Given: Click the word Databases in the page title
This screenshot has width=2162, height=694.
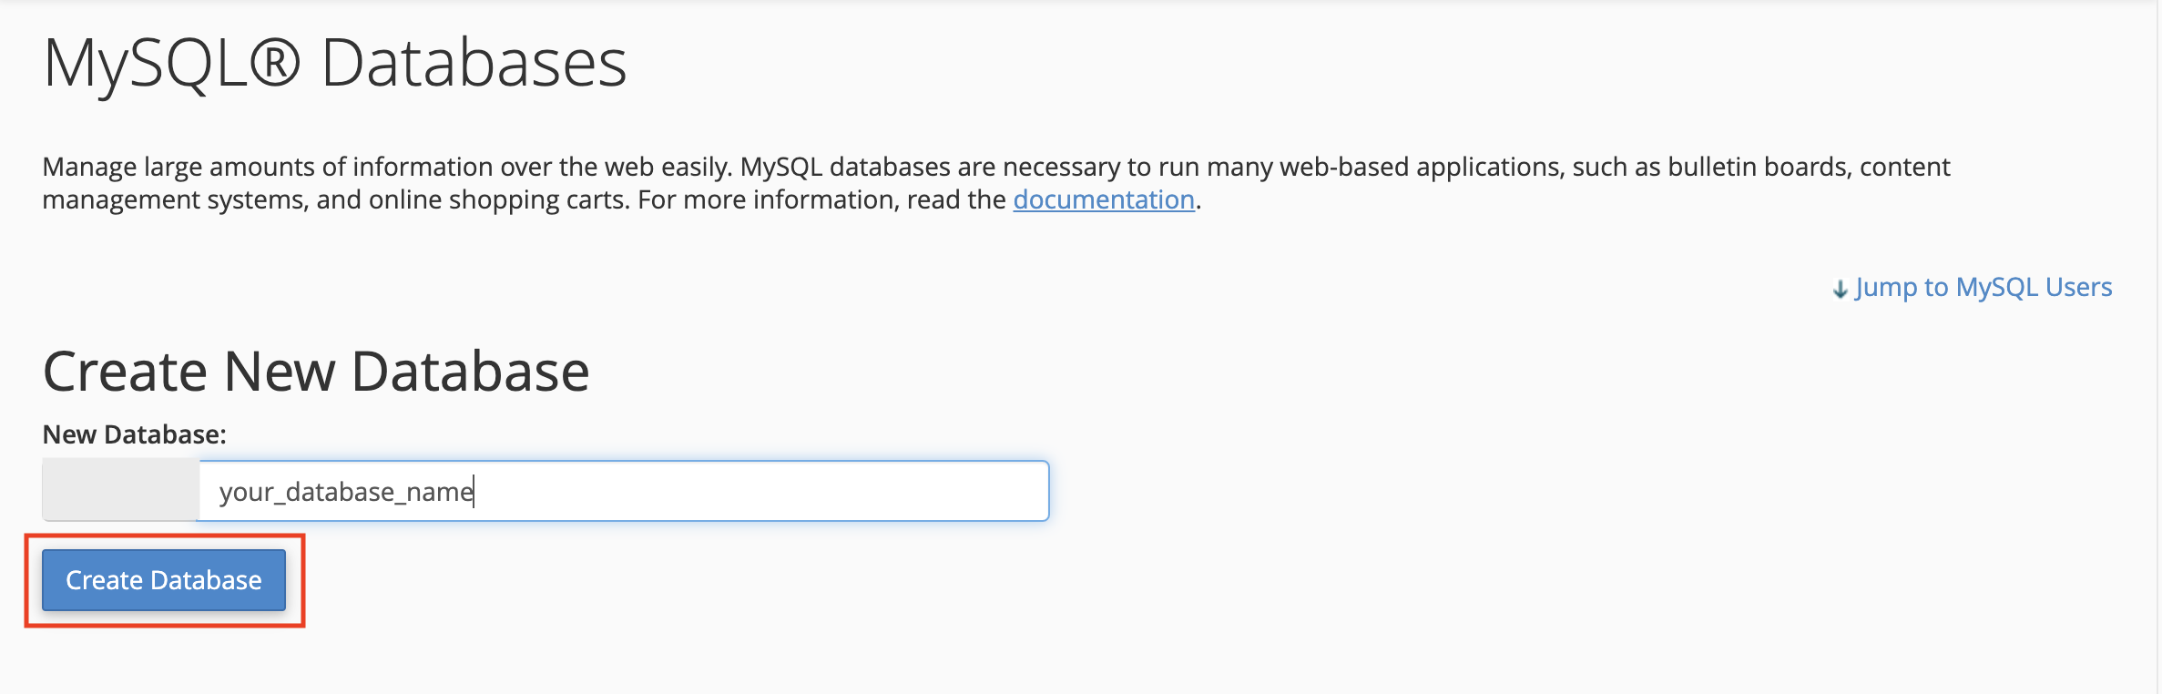Looking at the screenshot, I should 474,63.
